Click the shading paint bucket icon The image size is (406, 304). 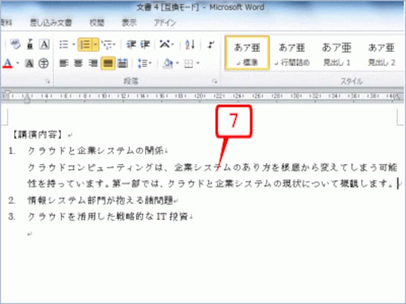(168, 63)
